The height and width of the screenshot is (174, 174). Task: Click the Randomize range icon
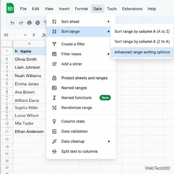[54, 108]
